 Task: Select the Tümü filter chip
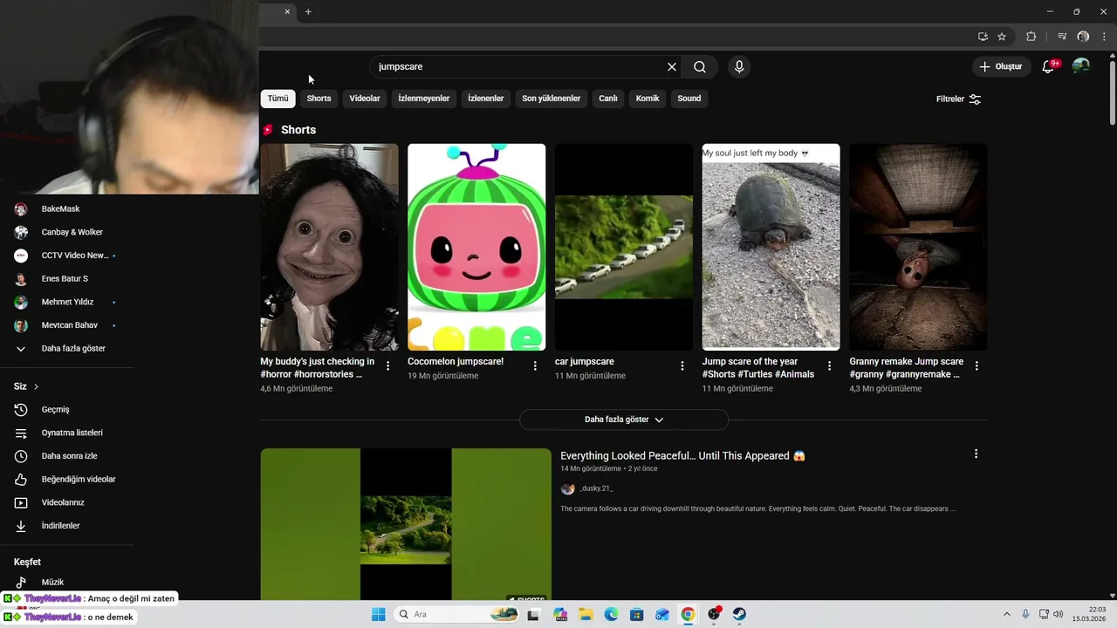click(x=278, y=99)
